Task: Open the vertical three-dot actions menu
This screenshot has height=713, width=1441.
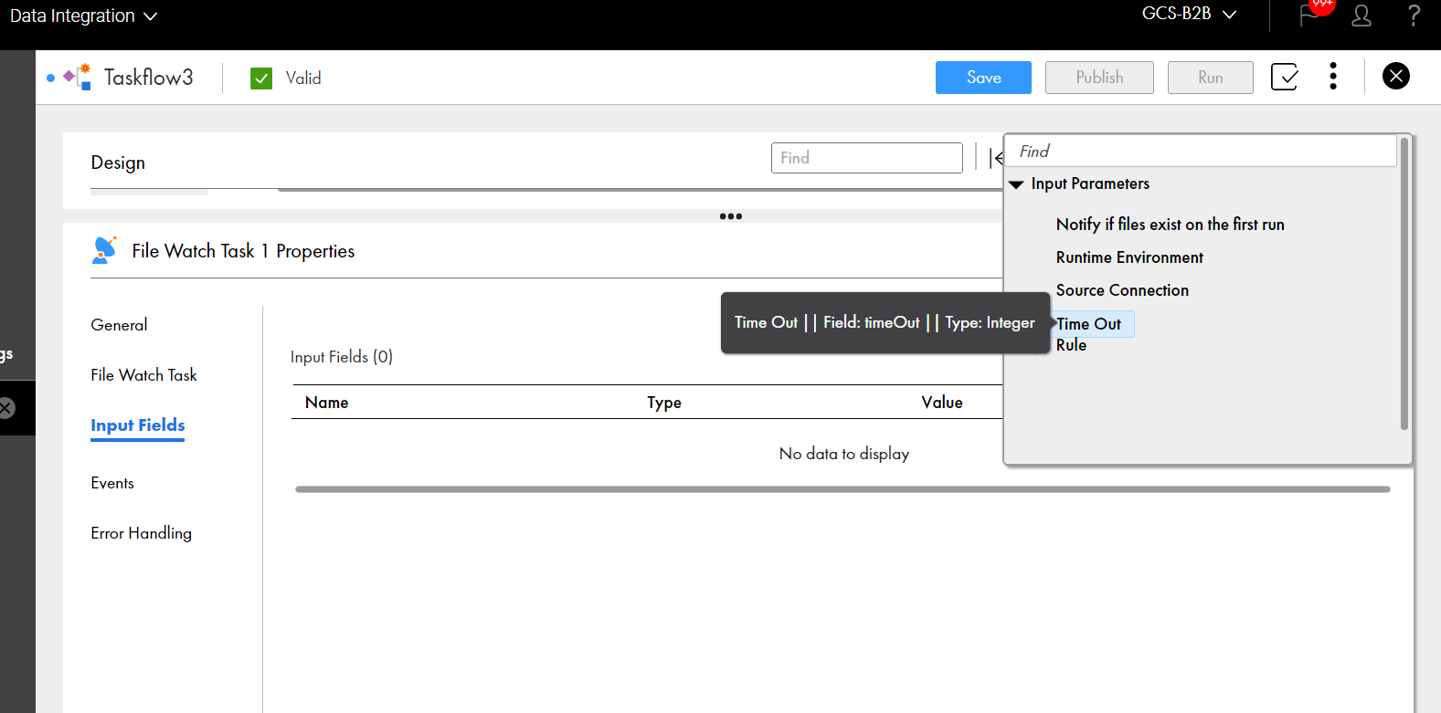Action: point(1333,76)
